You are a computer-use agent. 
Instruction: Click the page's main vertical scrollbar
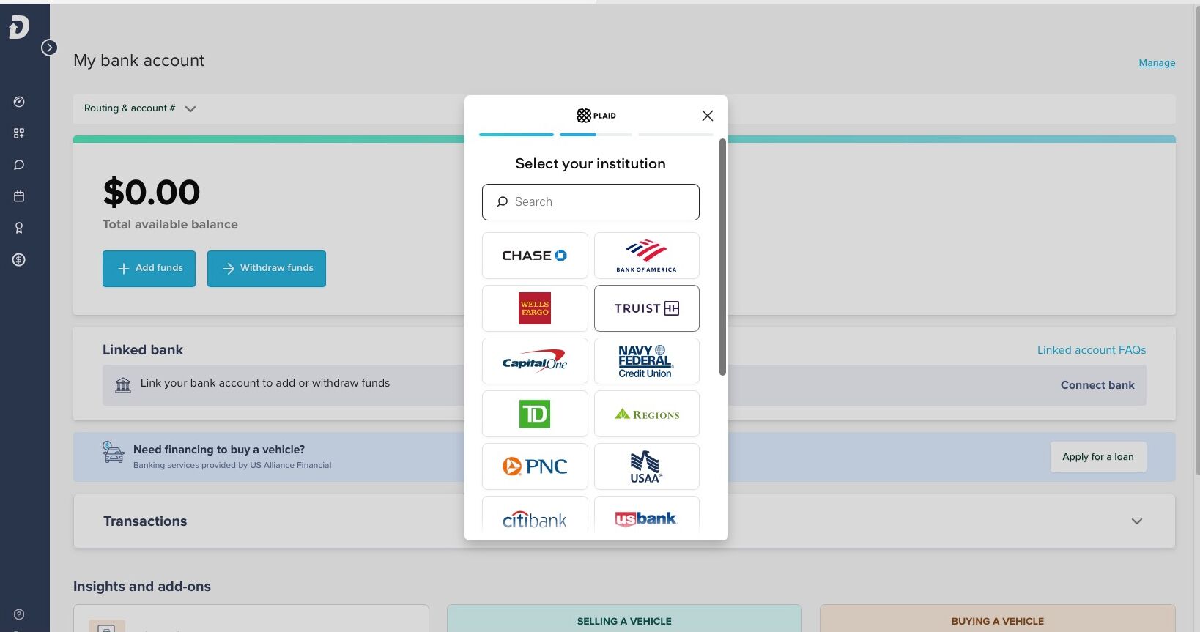tap(1197, 242)
